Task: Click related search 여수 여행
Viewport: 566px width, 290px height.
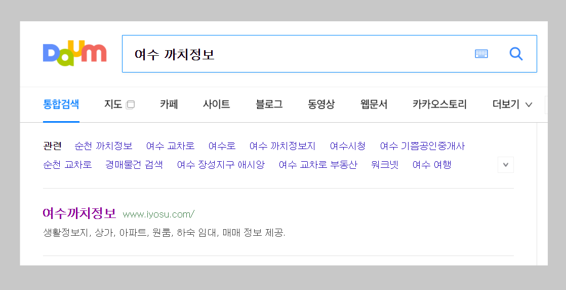Action: point(432,165)
